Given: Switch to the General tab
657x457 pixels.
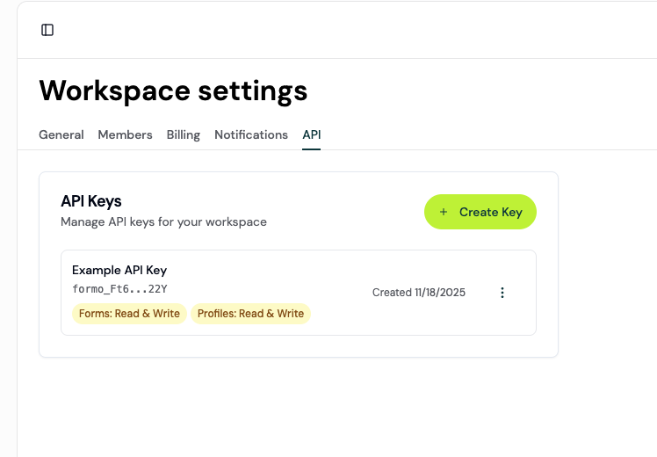Looking at the screenshot, I should [x=61, y=134].
